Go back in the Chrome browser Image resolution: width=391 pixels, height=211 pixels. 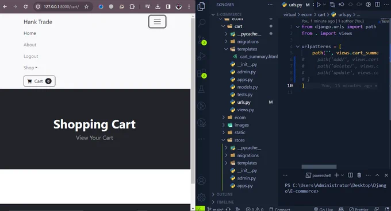5,7
